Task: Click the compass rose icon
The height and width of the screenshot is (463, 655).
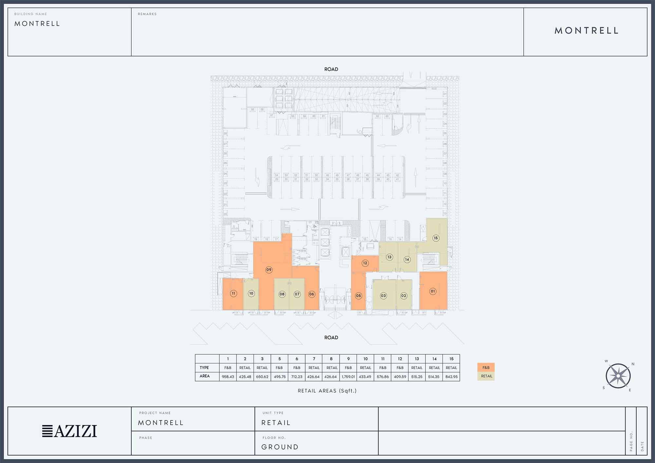Action: [618, 376]
